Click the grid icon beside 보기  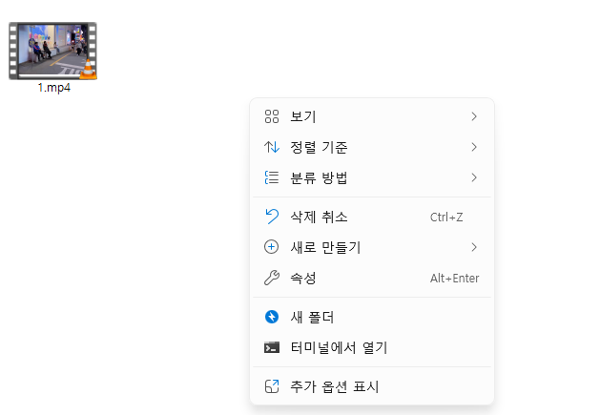pyautogui.click(x=272, y=116)
